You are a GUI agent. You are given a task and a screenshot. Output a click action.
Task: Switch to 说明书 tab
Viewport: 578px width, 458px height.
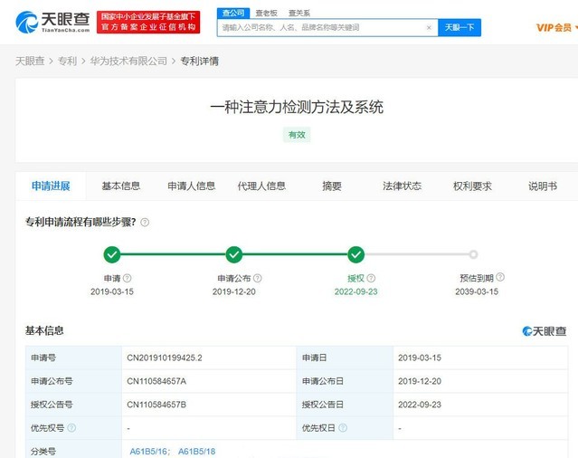coord(543,186)
